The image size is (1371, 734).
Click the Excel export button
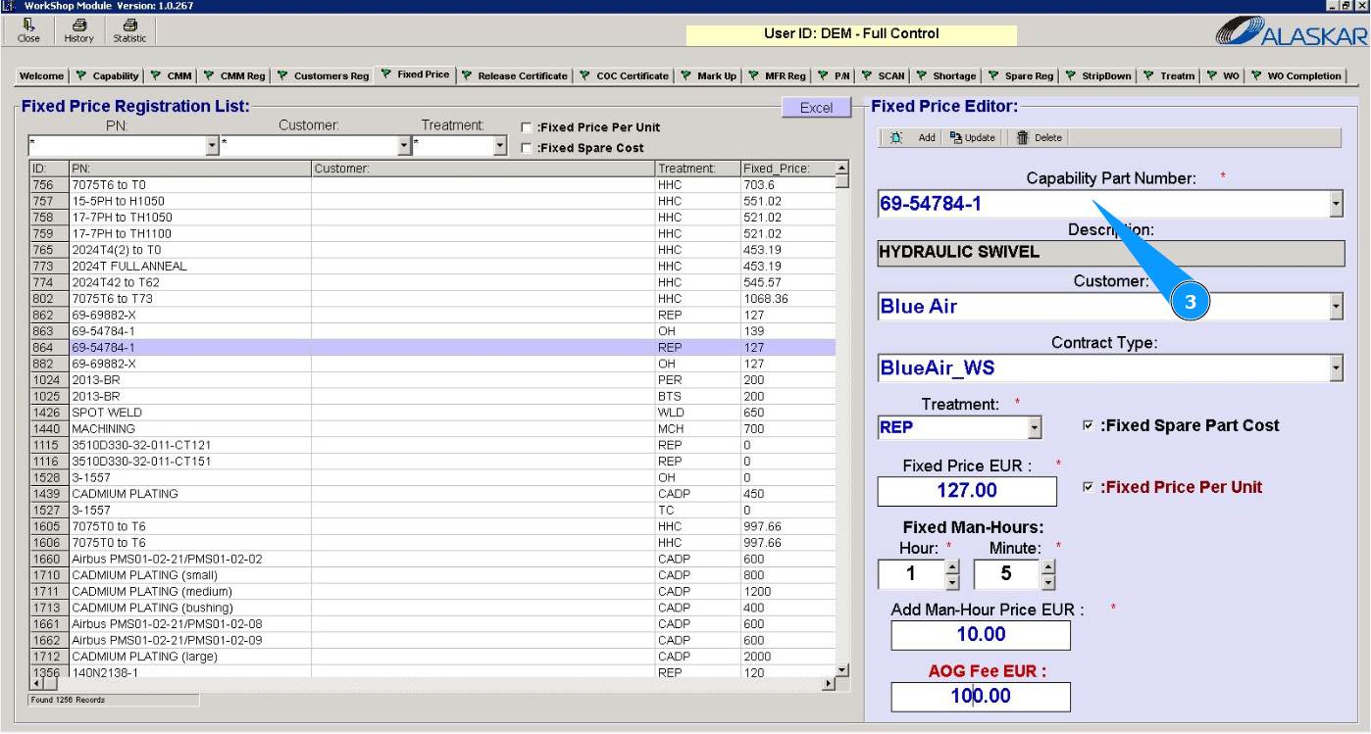816,108
